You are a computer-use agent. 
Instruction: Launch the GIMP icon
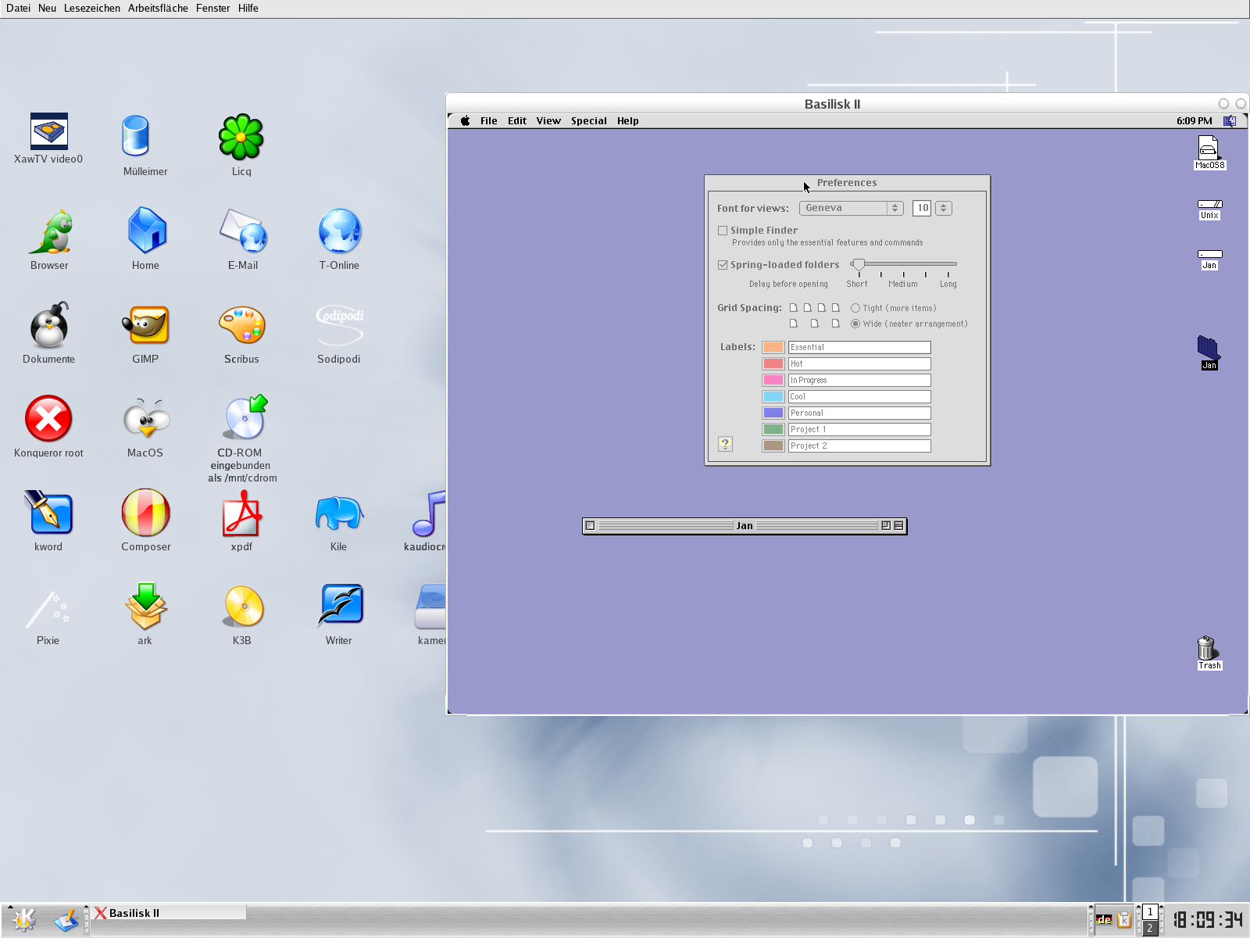click(x=145, y=324)
